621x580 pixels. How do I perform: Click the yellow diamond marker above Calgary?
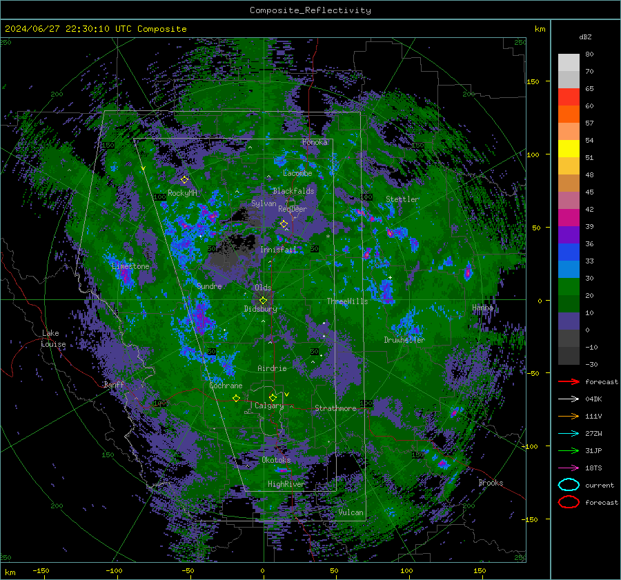[x=273, y=397]
